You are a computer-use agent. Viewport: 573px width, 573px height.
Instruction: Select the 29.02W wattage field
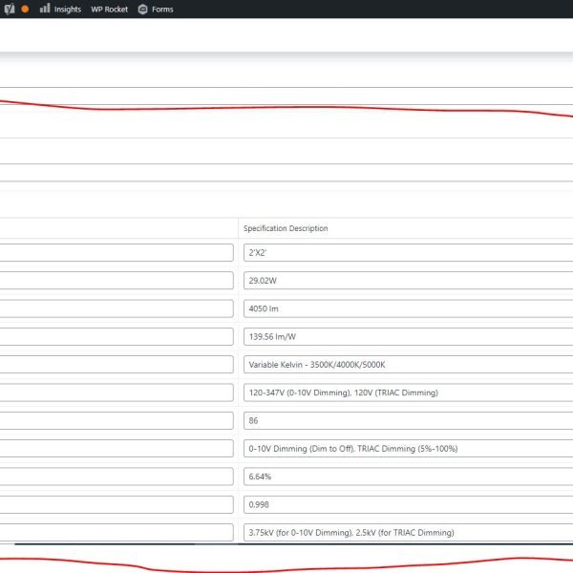click(x=409, y=281)
